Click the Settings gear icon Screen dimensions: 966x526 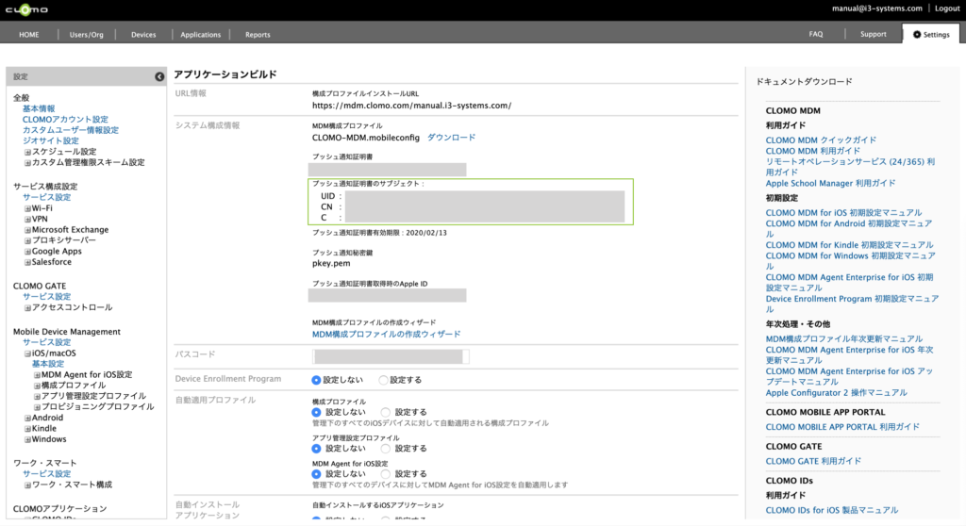tap(917, 35)
